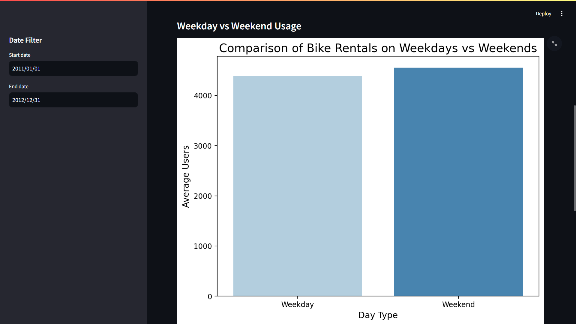The image size is (576, 324).
Task: Expand chart to fullscreen view
Action: (x=554, y=44)
